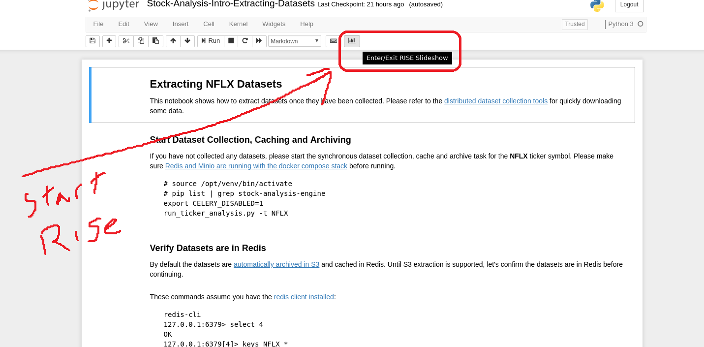Click the source /opt/venv/bin/activate line

coord(228,184)
